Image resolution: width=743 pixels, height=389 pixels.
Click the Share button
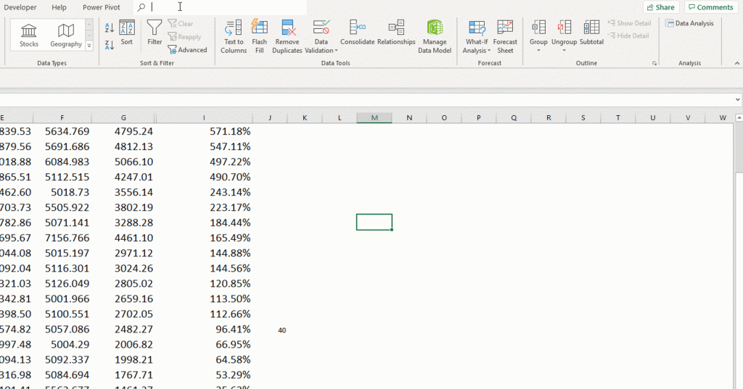[x=661, y=7]
